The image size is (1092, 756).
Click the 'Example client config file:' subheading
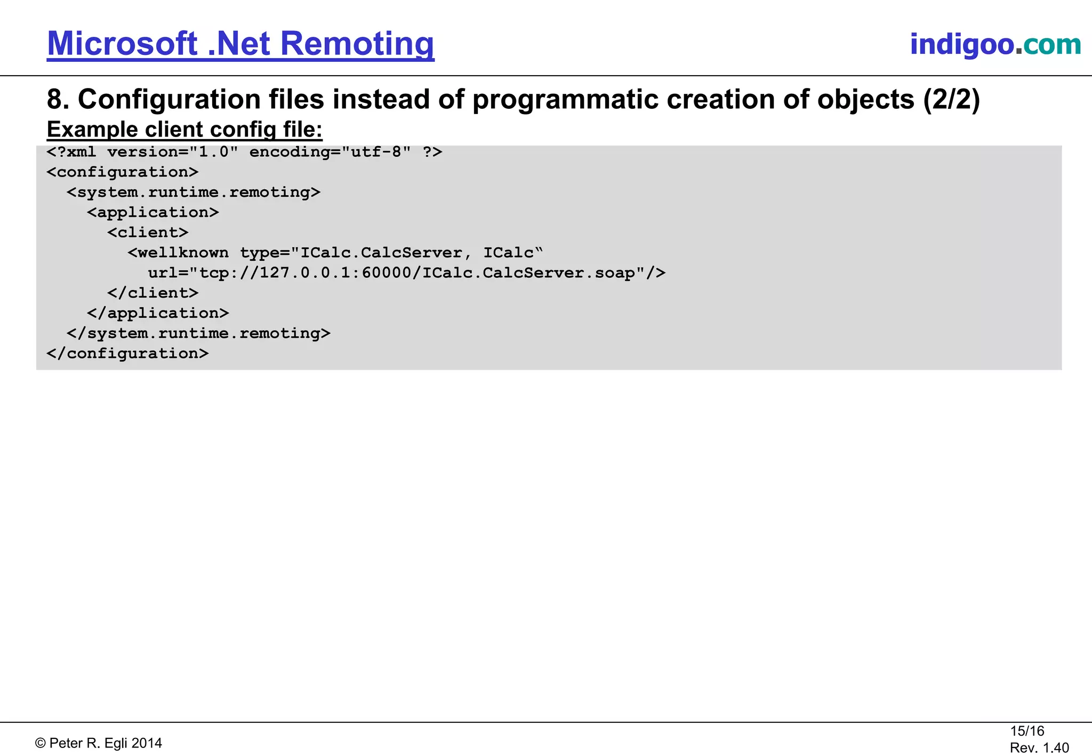tap(184, 130)
